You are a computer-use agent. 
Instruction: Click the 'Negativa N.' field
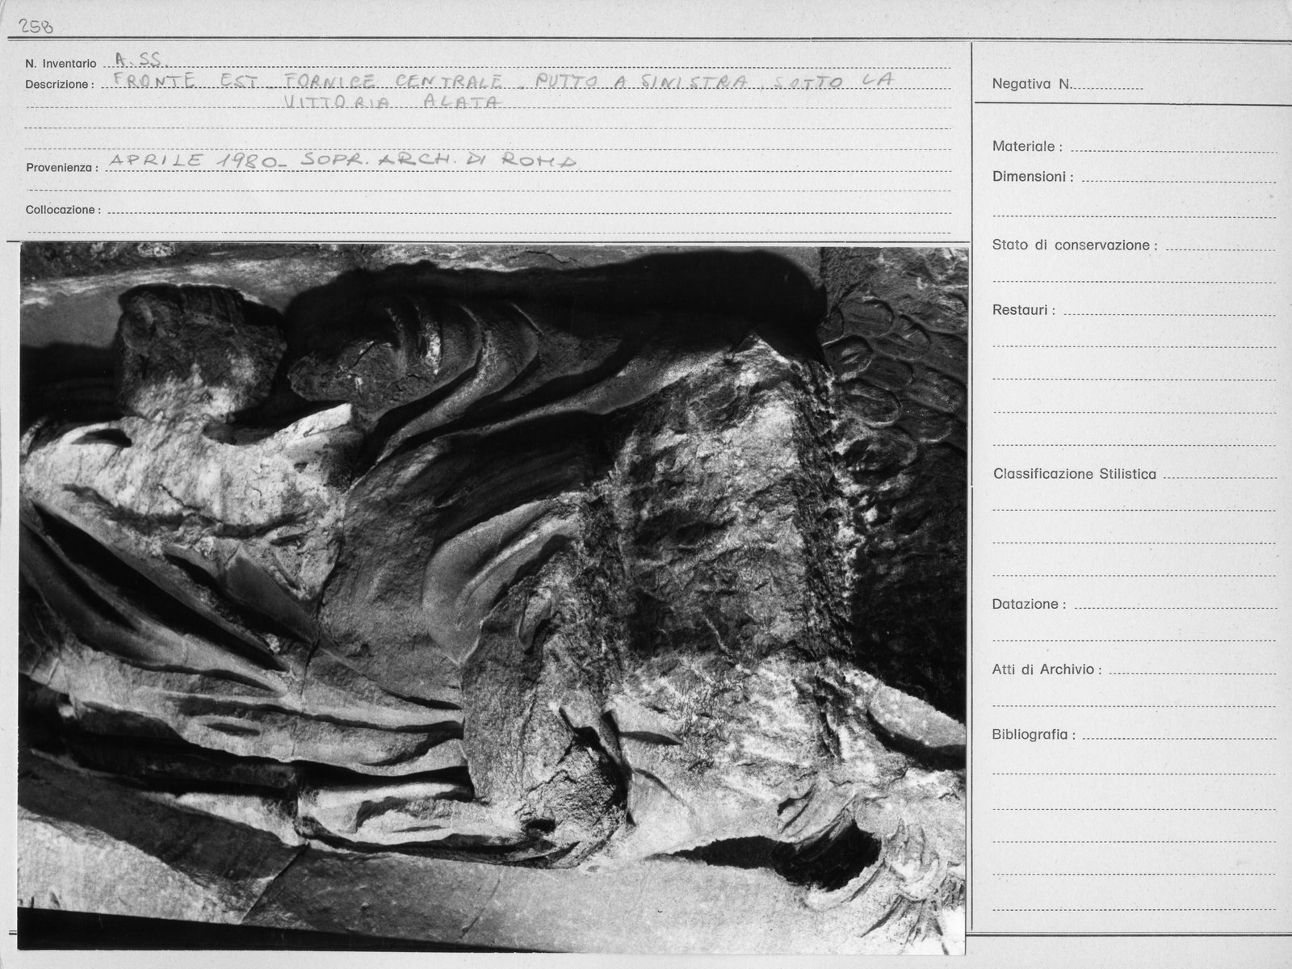1067,84
